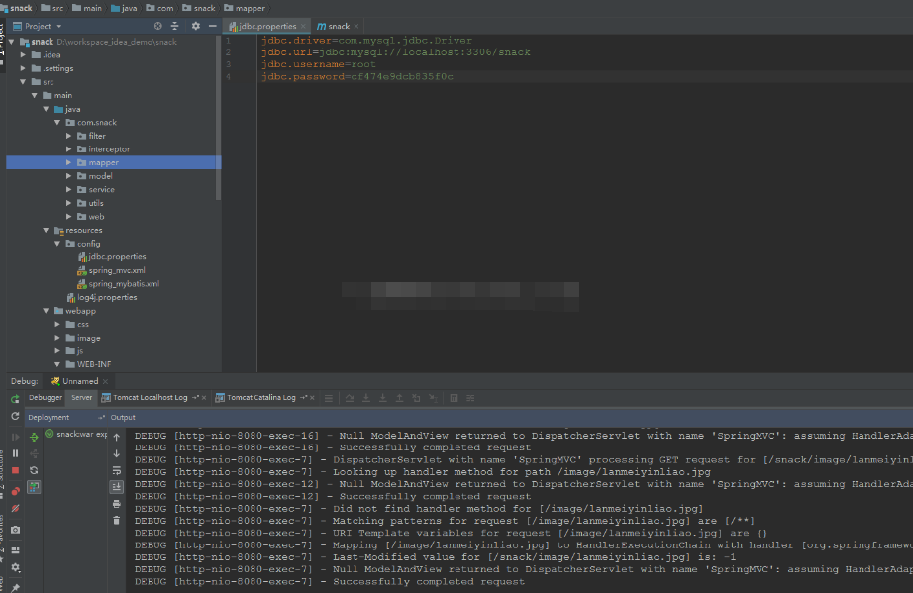Expand the .settings folder
913x593 pixels.
point(23,68)
